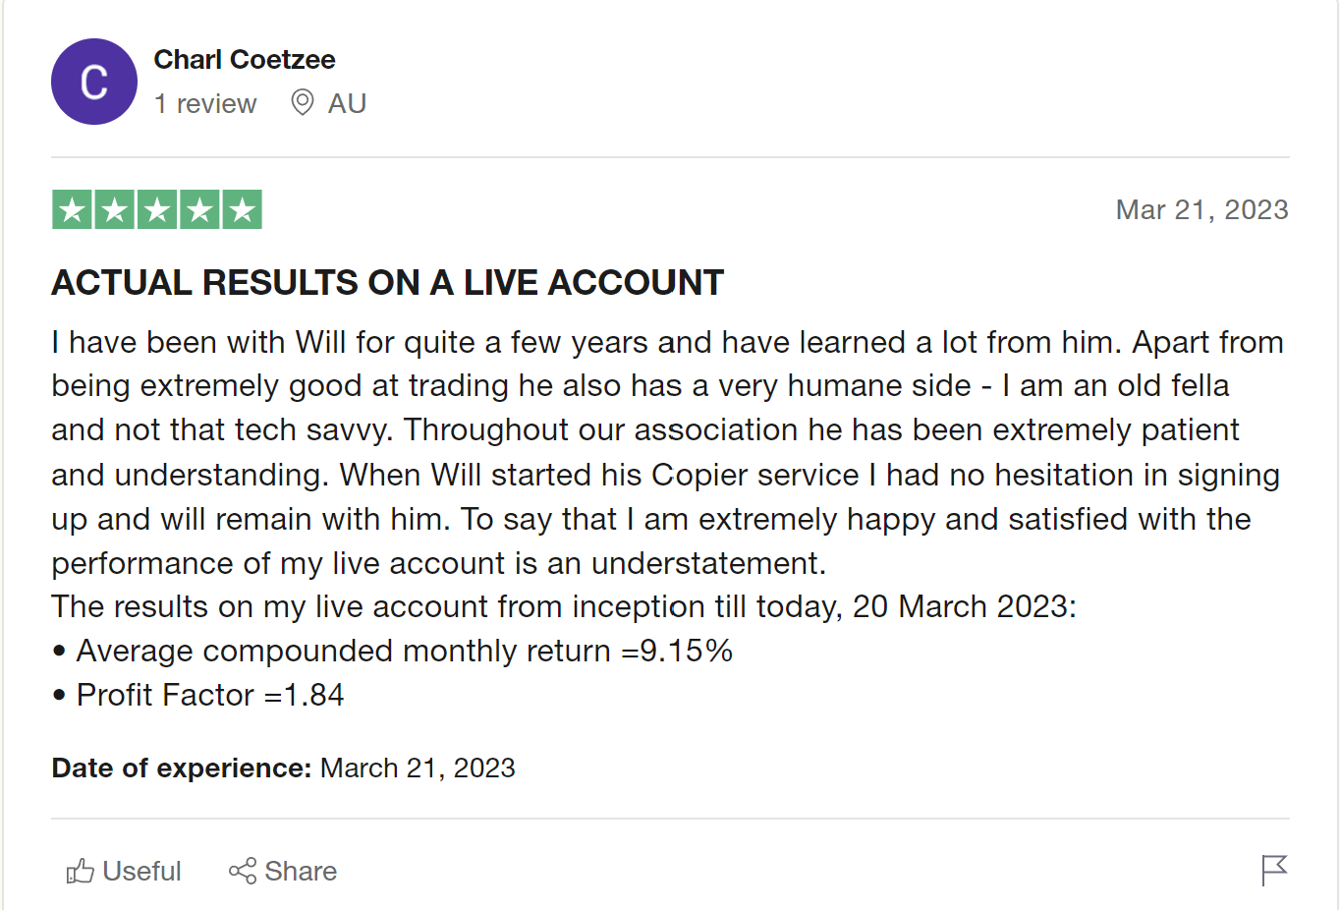Click the Share network icon
Screen dimensions: 1340x910
coord(243,871)
